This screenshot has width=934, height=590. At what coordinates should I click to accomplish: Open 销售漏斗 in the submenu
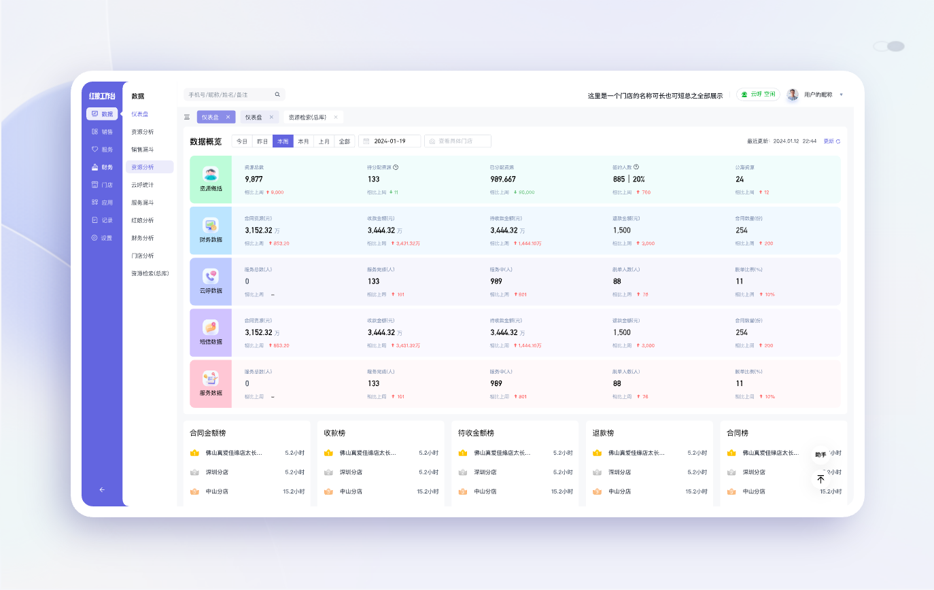(143, 149)
